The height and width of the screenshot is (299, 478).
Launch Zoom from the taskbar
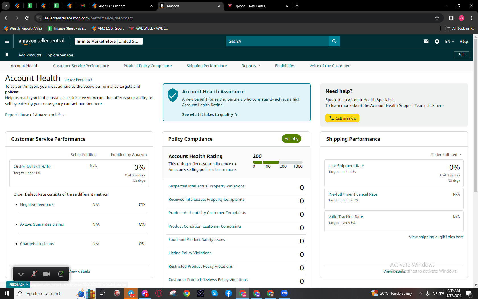click(x=284, y=293)
